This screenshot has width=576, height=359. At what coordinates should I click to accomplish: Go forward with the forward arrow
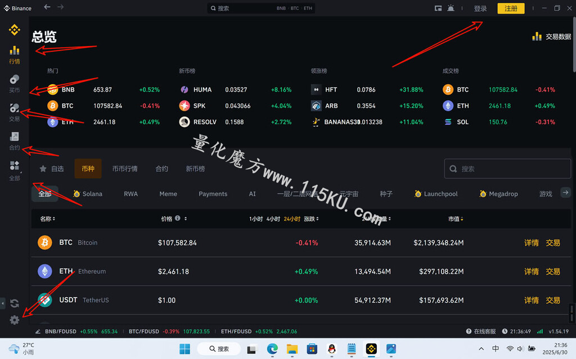point(61,7)
